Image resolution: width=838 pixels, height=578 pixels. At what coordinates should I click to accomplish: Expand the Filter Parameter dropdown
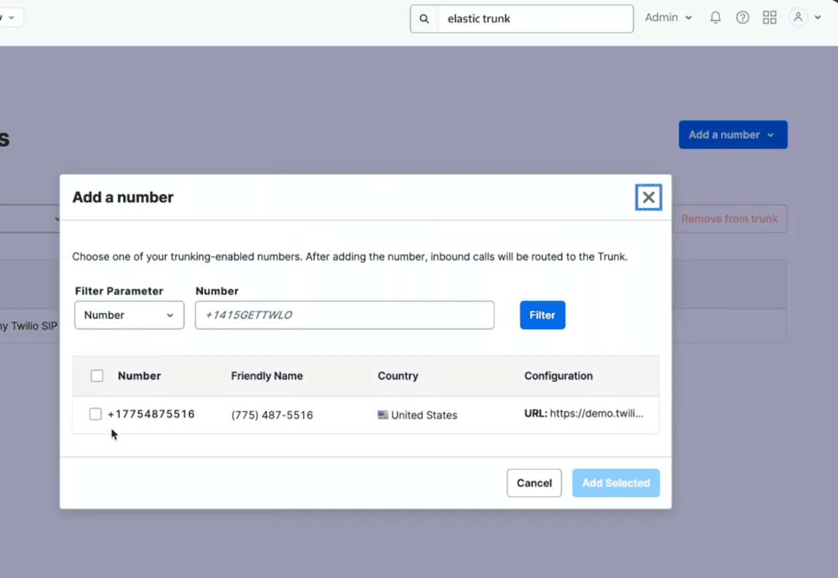pyautogui.click(x=129, y=315)
